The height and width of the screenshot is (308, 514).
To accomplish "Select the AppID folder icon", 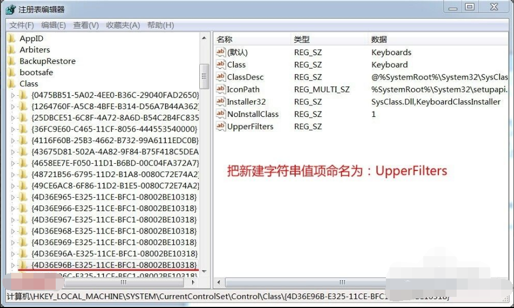I will 12,38.
